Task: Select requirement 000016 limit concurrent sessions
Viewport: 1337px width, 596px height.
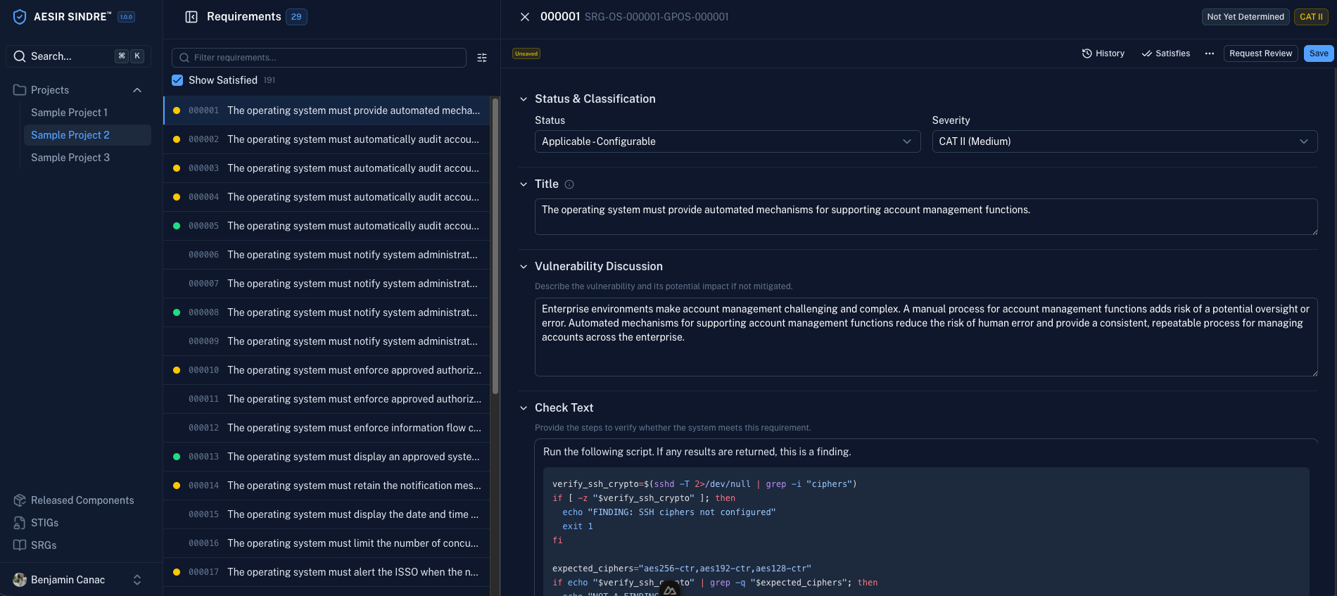Action: coord(327,543)
